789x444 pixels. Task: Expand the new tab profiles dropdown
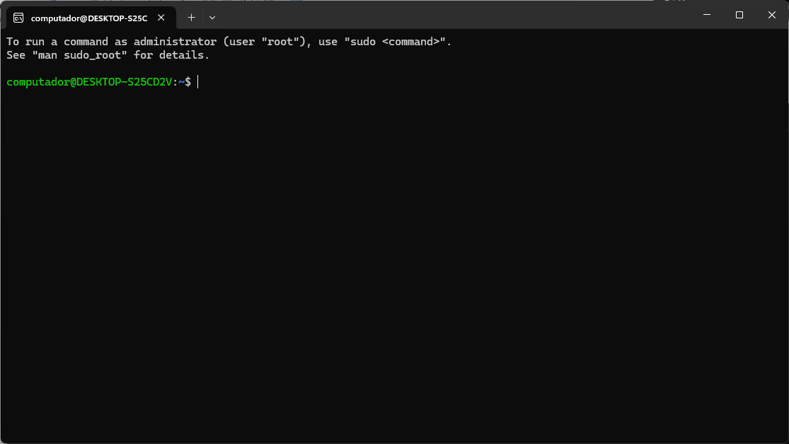(212, 18)
